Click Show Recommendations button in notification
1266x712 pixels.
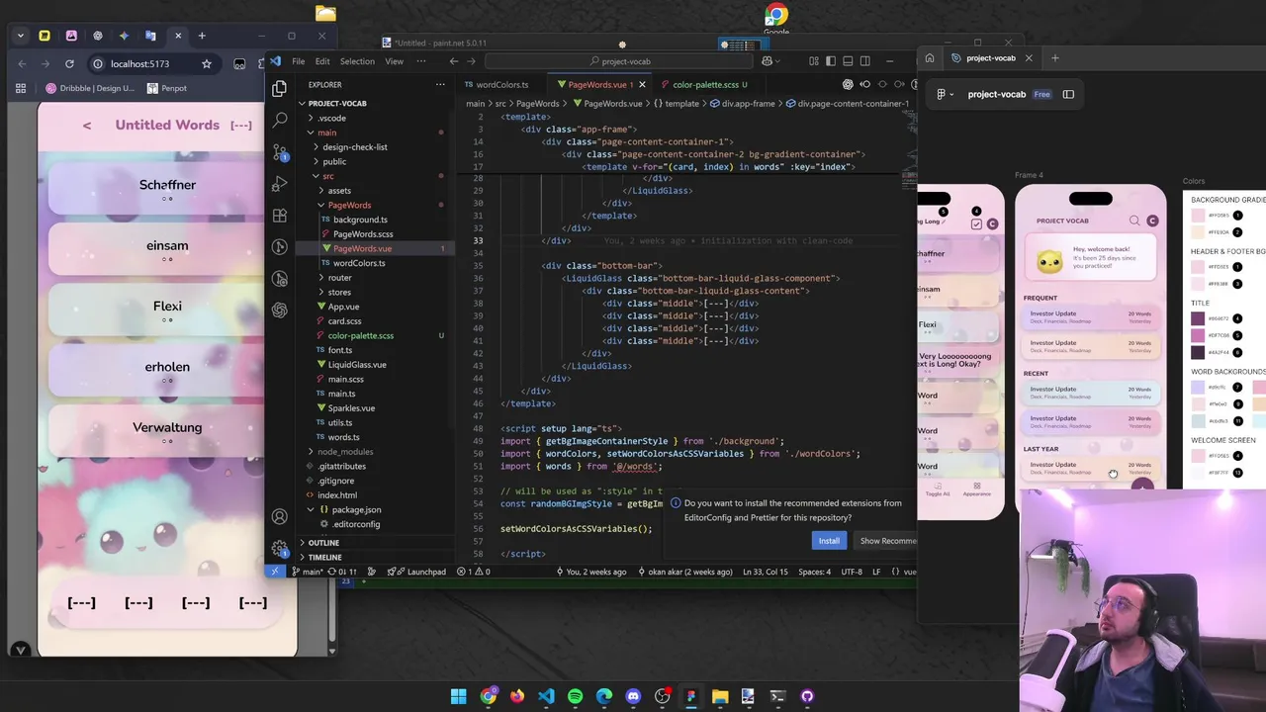886,541
